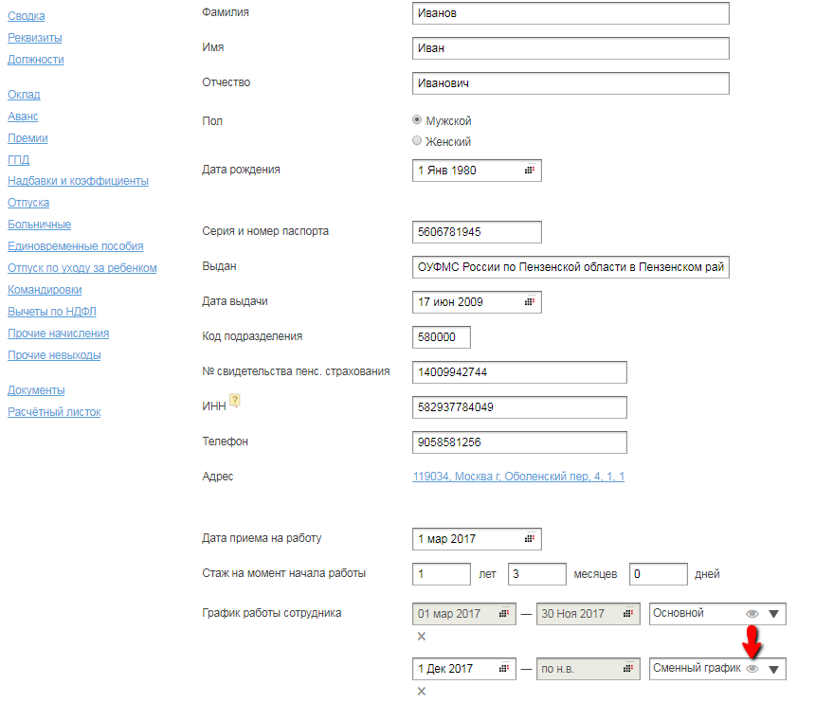Click the pension insurance number field
Viewport: 815px width, 703px height.
[x=519, y=372]
